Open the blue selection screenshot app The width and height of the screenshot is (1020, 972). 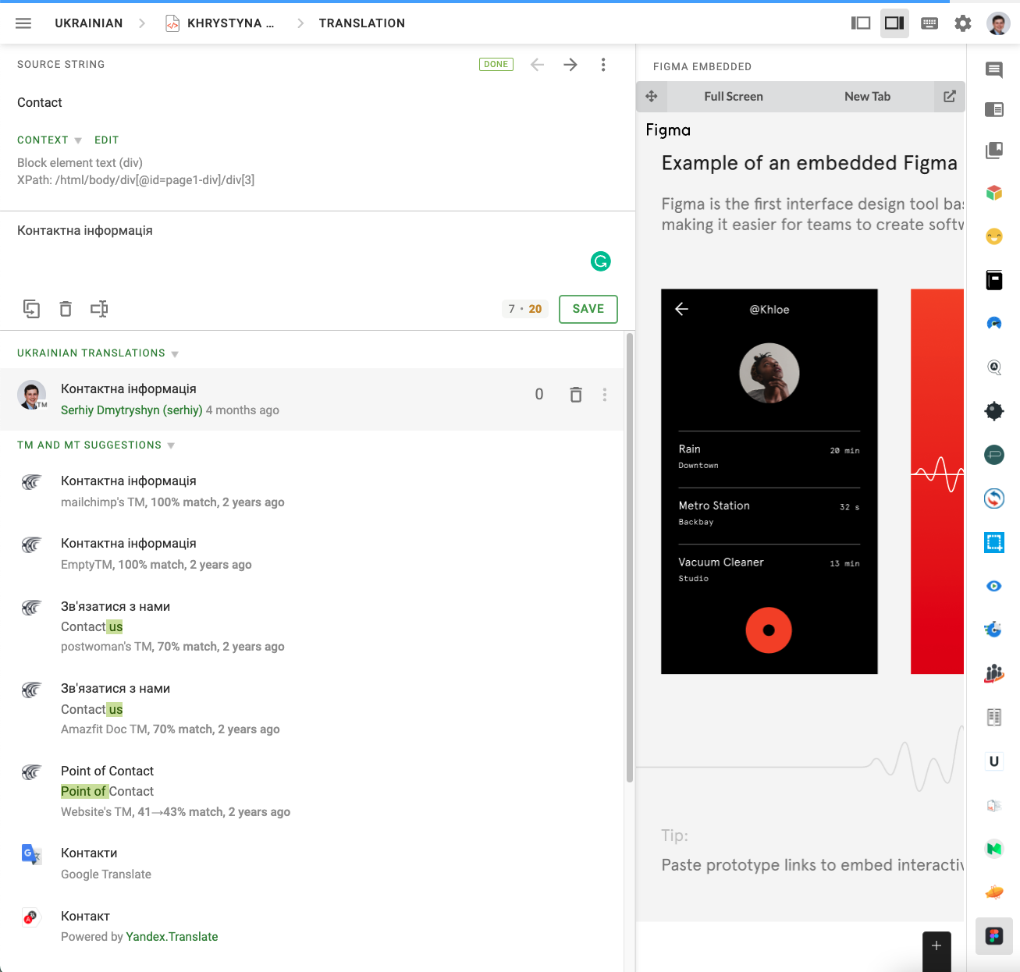pos(994,542)
